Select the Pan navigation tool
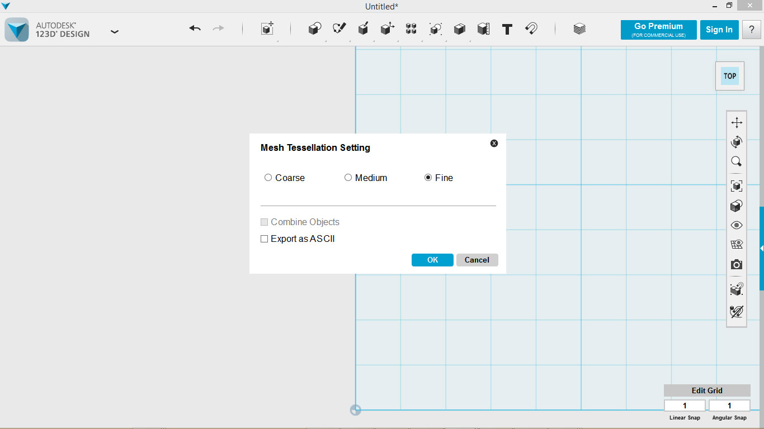764x429 pixels. [x=737, y=123]
